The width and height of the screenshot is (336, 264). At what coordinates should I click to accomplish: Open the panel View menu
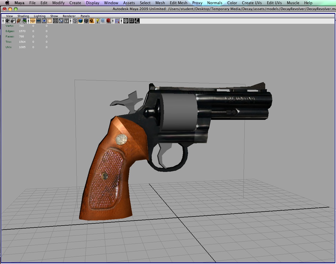tap(9, 16)
